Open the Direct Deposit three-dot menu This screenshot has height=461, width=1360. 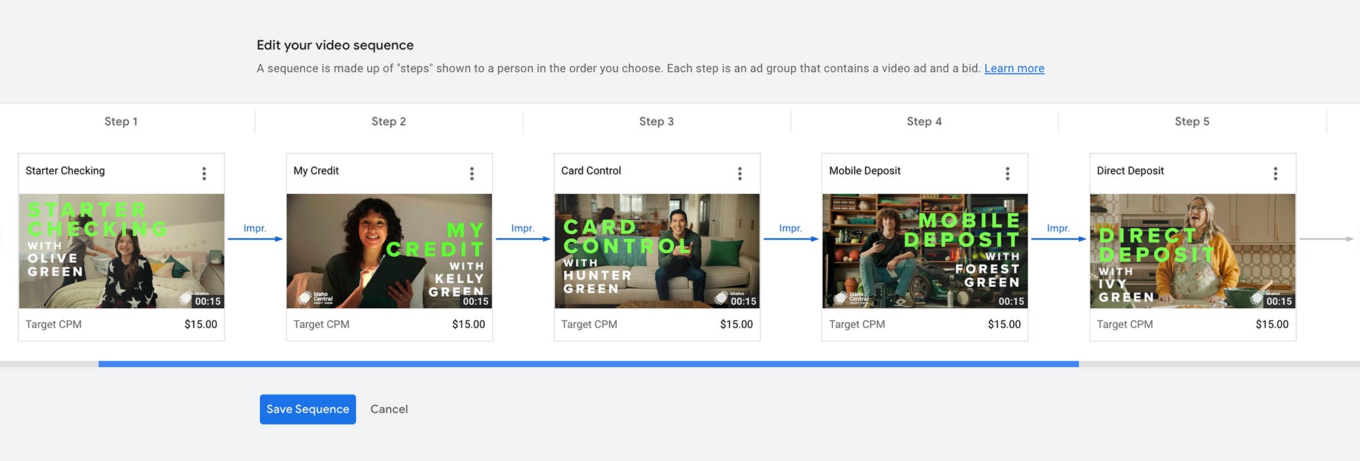[1276, 174]
